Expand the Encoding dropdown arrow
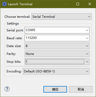 coord(87,71)
